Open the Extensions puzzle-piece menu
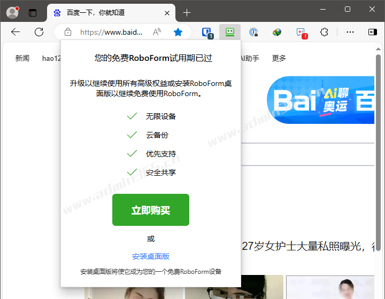Image resolution: width=385 pixels, height=299 pixels. pyautogui.click(x=324, y=32)
